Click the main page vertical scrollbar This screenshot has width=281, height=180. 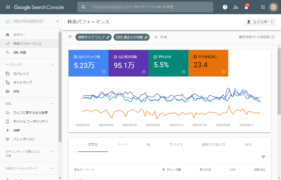tap(279, 81)
